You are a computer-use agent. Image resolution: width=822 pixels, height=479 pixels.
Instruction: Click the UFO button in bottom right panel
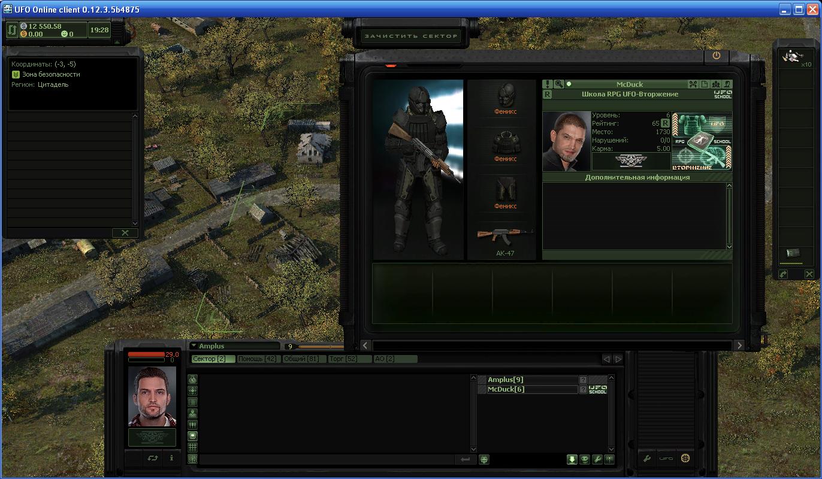[x=666, y=459]
